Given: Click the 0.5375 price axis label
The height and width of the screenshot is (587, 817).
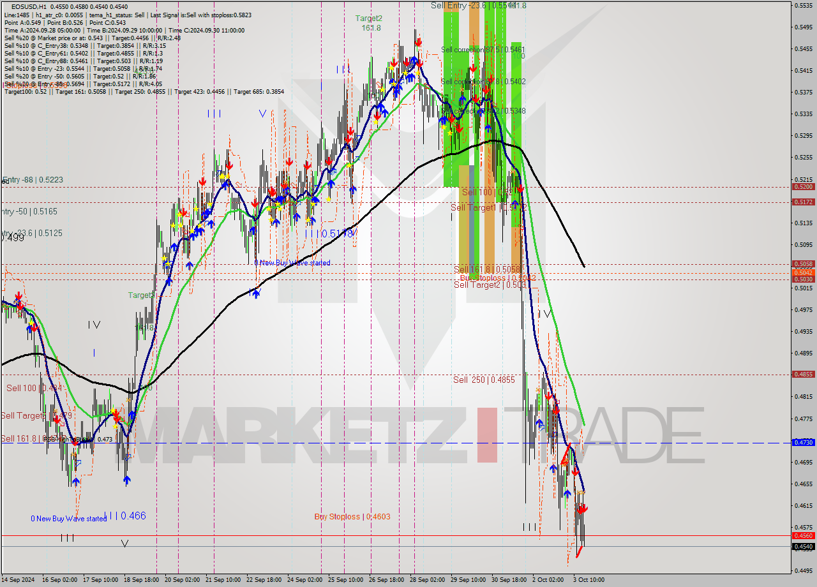Looking at the screenshot, I should click(803, 92).
